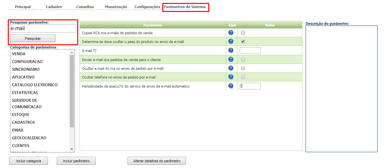Select the ESTATISTICAS category

pos(25,93)
